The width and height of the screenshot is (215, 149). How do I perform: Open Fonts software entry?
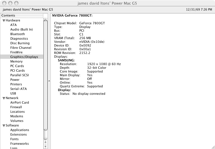(x=14, y=139)
